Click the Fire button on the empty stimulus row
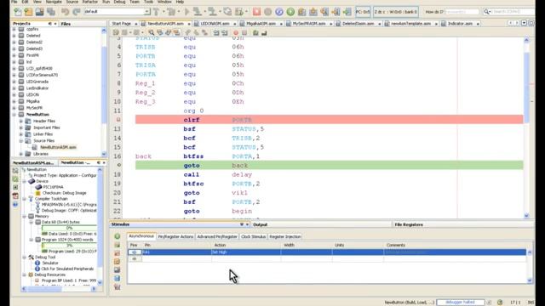 coord(135,258)
